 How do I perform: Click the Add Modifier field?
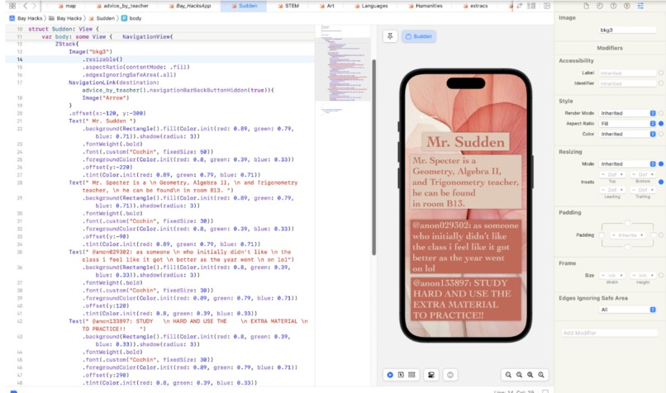coord(610,333)
